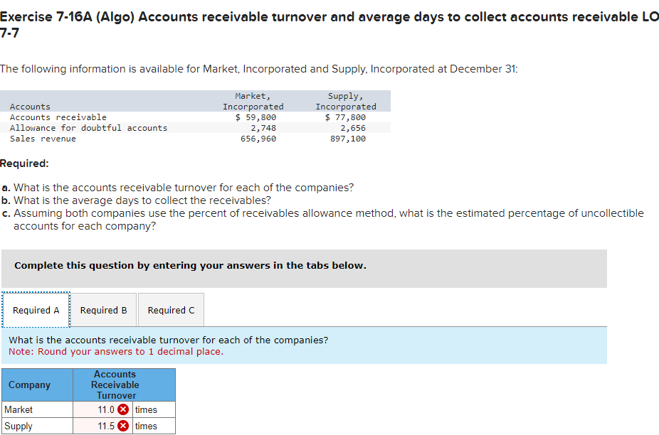
Task: Click the 'times' label in the Supply row
Action: [146, 426]
